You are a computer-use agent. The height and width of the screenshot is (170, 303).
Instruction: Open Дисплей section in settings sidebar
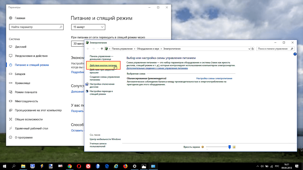20,47
